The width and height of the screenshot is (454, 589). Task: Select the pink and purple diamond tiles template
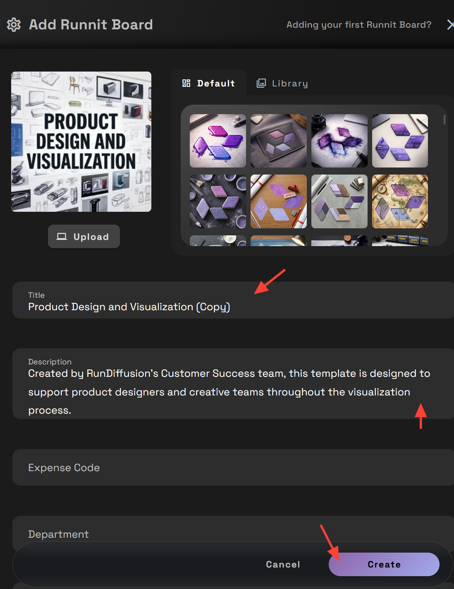pyautogui.click(x=218, y=141)
